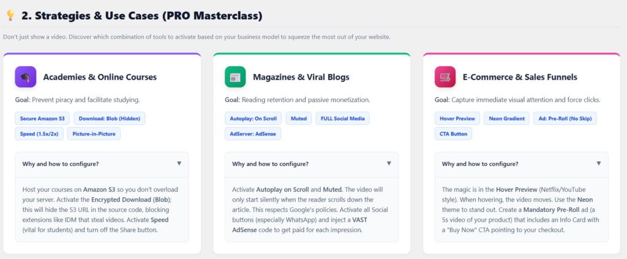The height and width of the screenshot is (259, 627).
Task: Click the lightbulb icon beside section heading
Action: pos(10,15)
